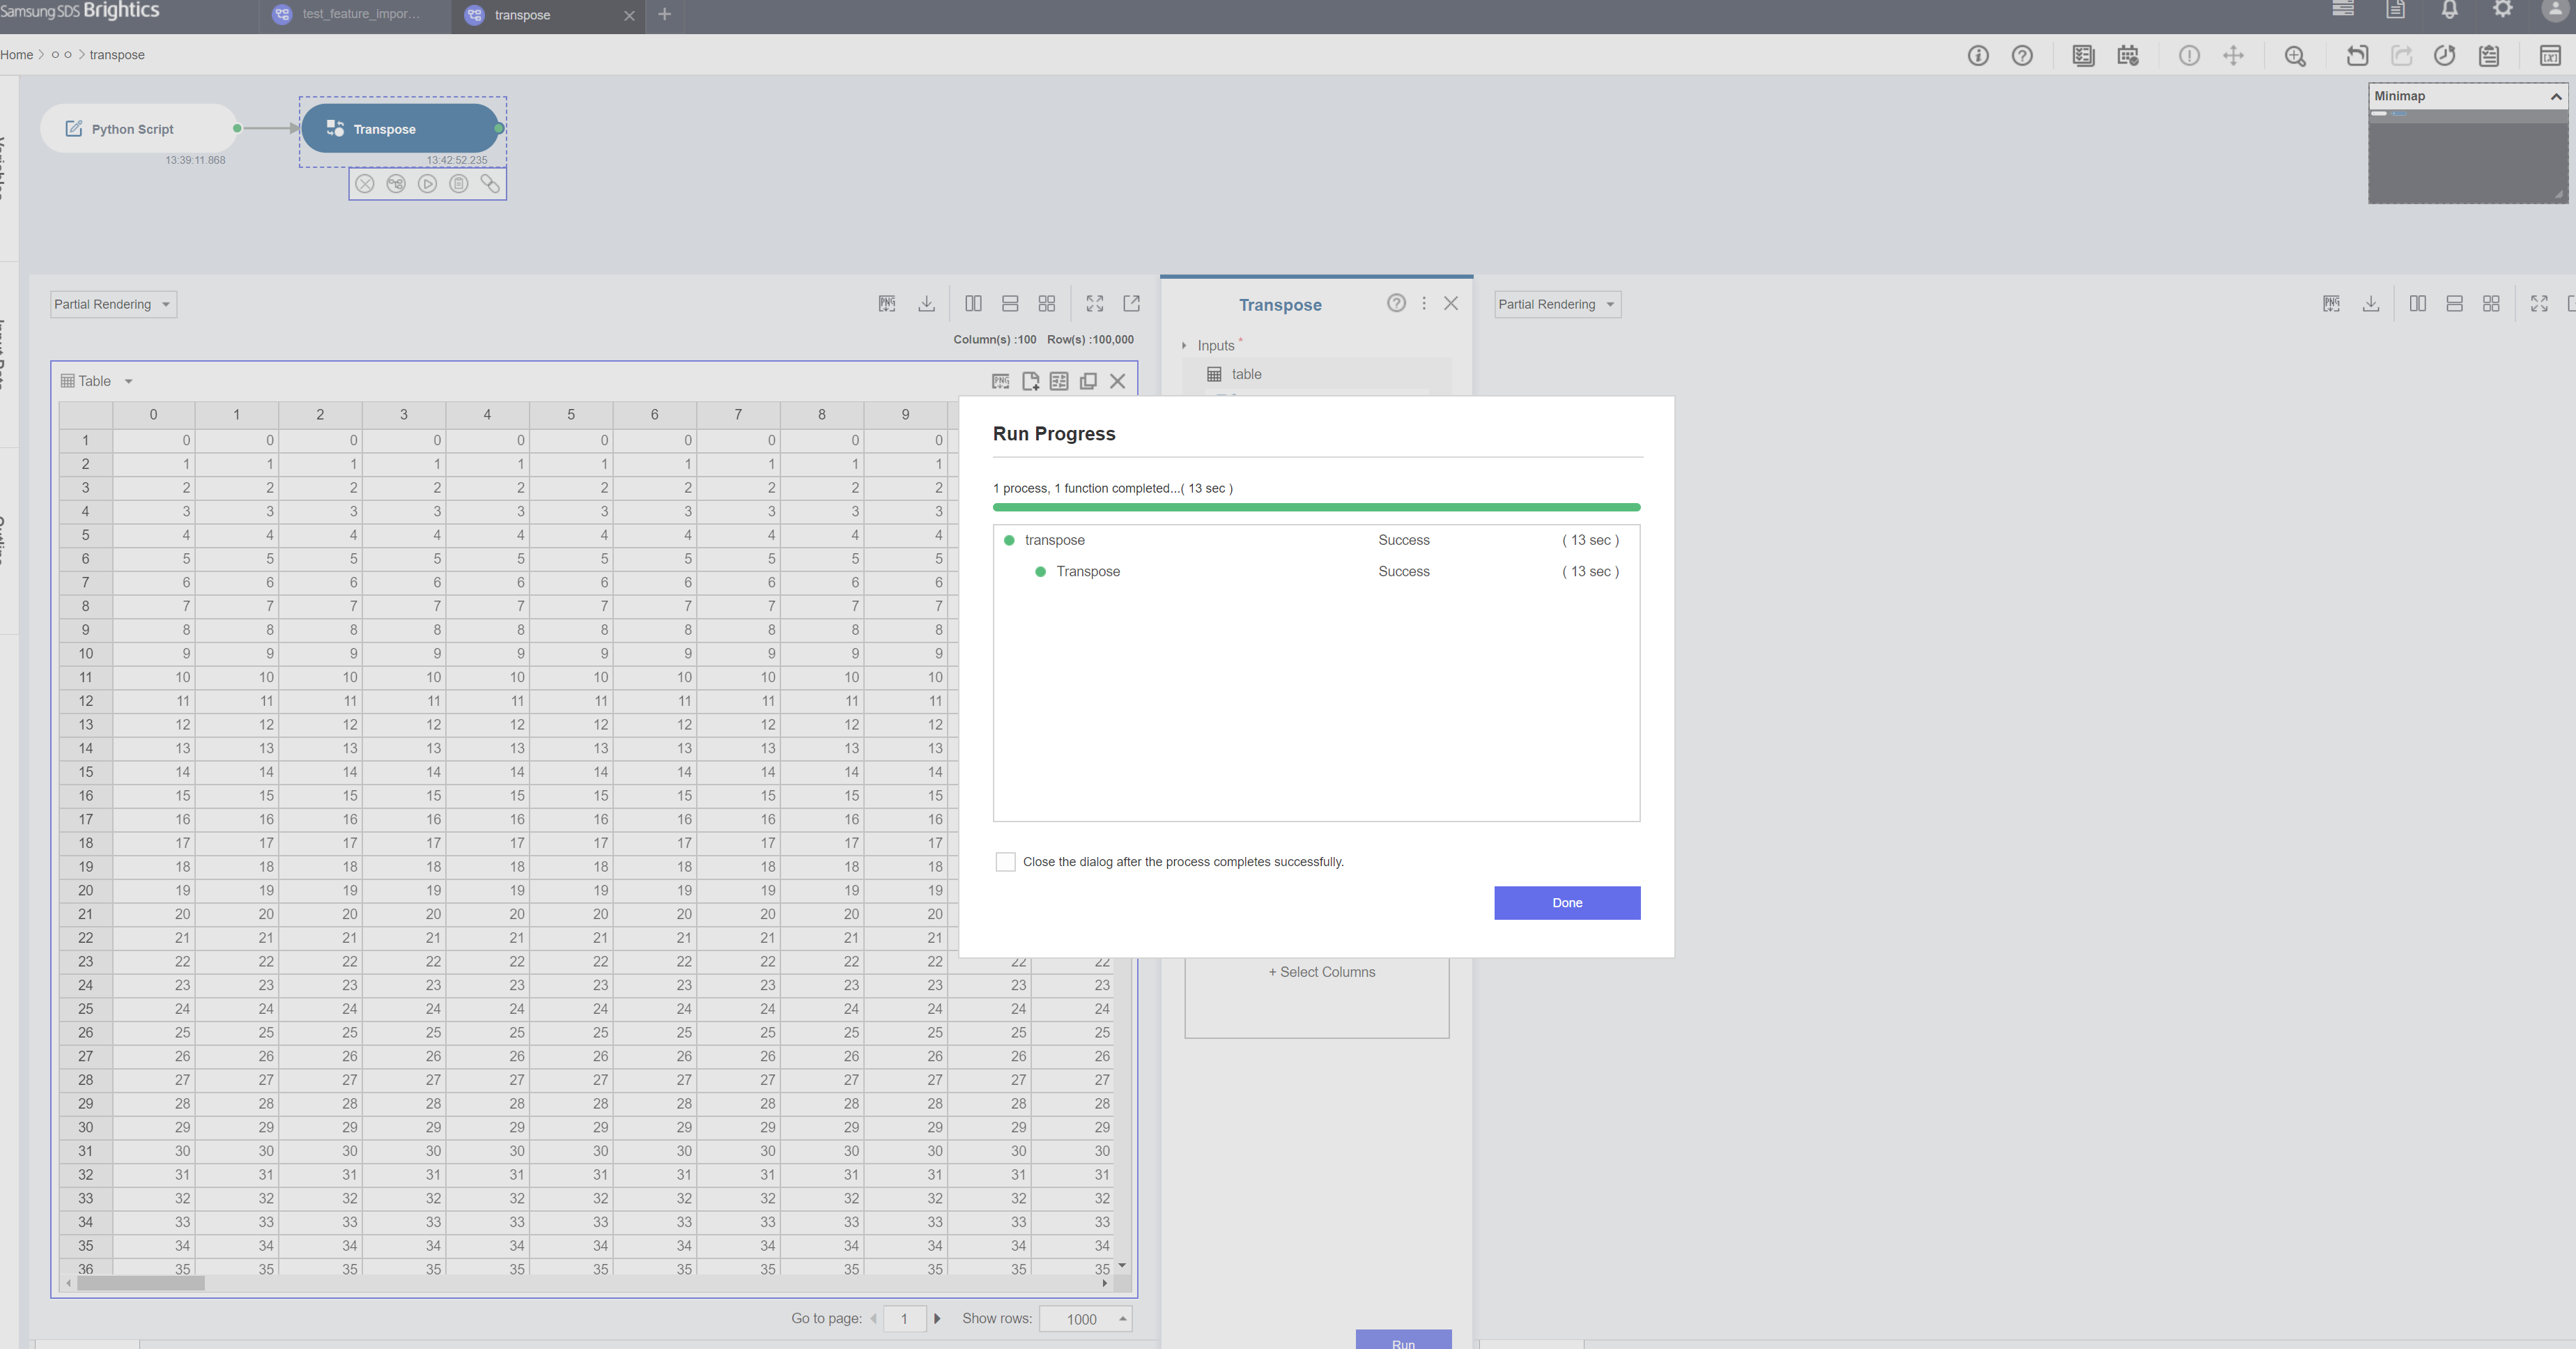Screen dimensions: 2576x1349
Task: Open the Transpose function help
Action: tap(1396, 303)
